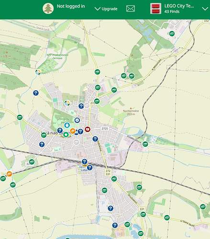Open EarthCache icon inside the town

click(67, 103)
